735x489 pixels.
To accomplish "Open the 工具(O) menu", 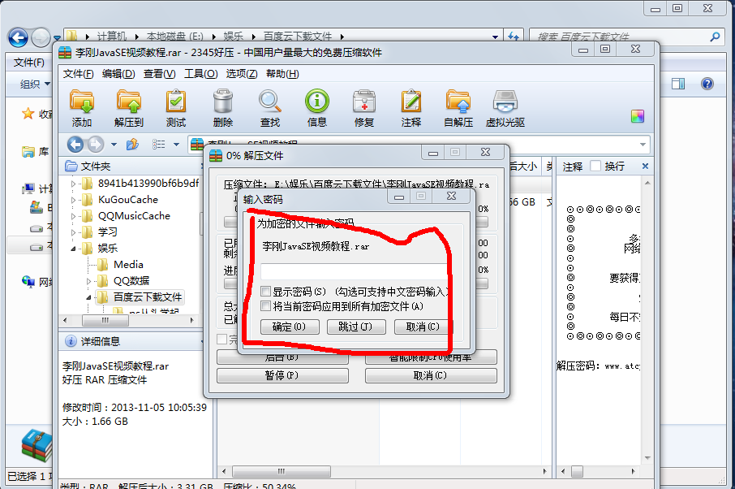I will (x=201, y=74).
